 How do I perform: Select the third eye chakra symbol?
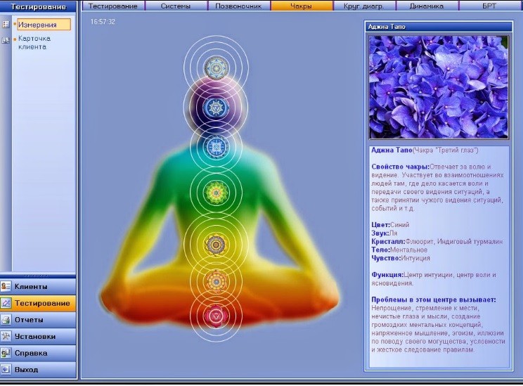215,107
